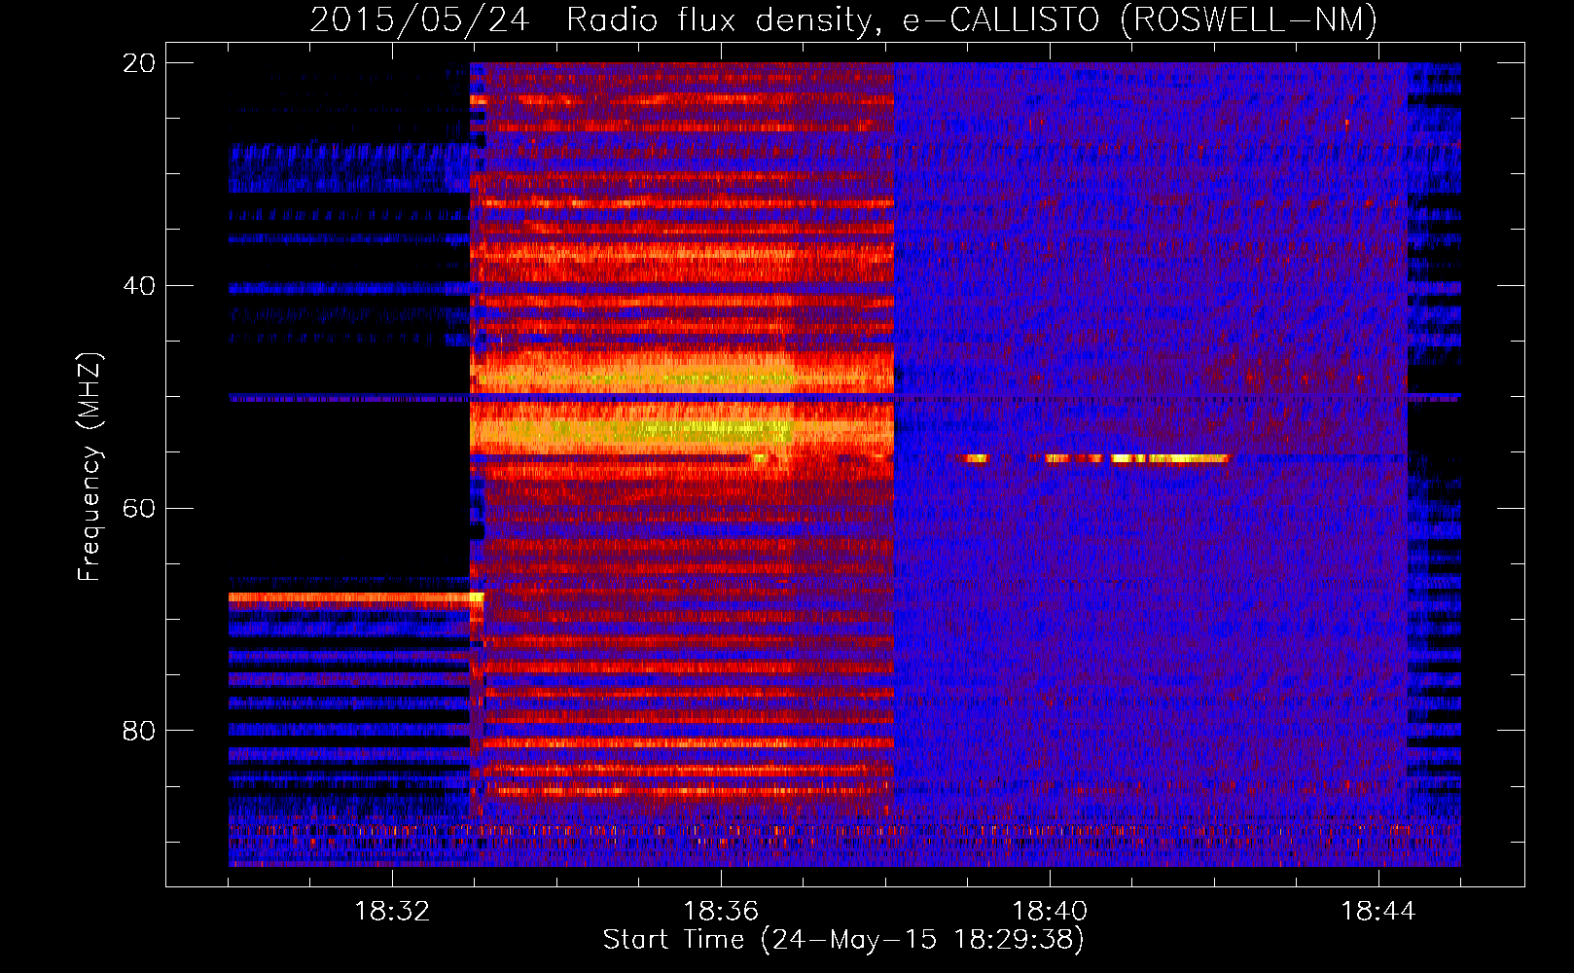Viewport: 1574px width, 973px height.
Task: Click the 40 frequency tick label
Action: coord(139,286)
